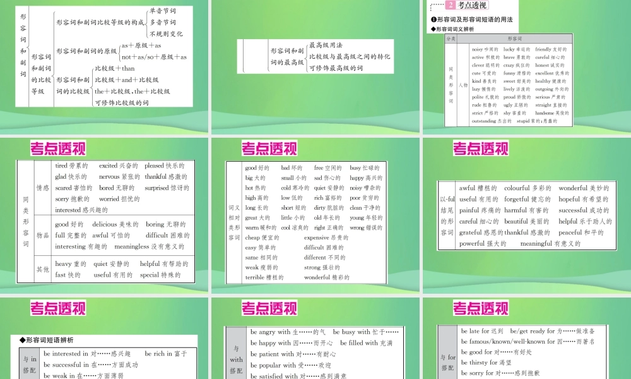This screenshot has width=631, height=379.
Task: Click the 与 for 搭配 table label
Action: [447, 362]
